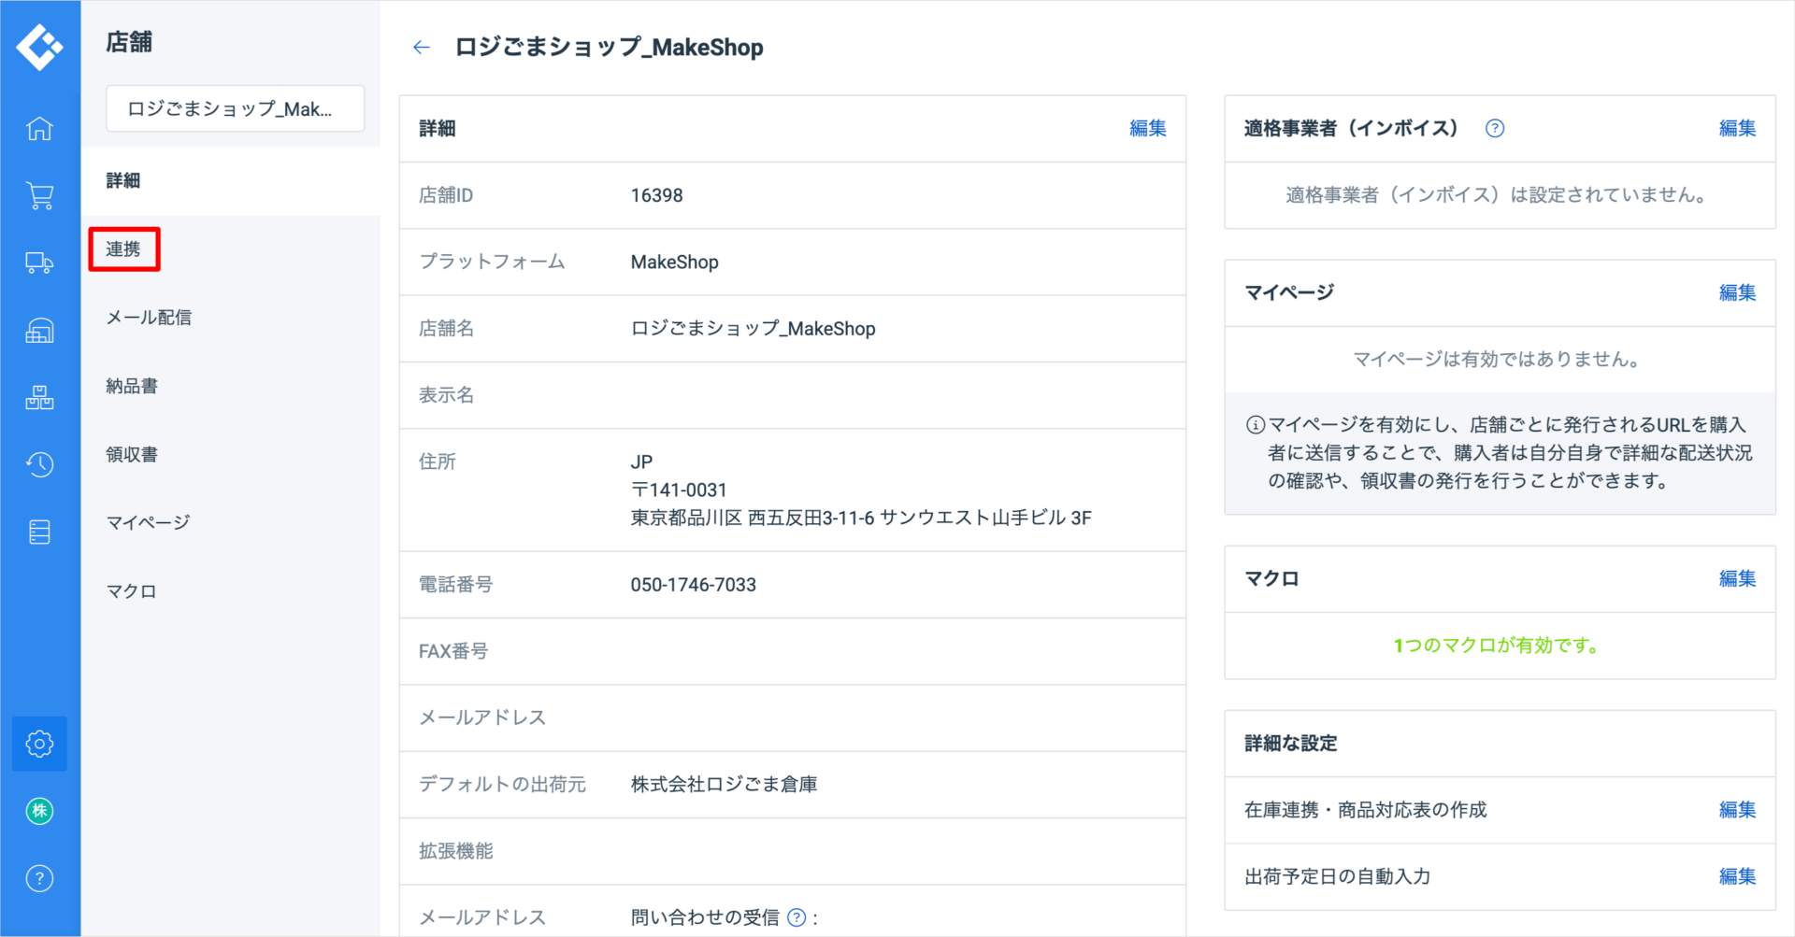The image size is (1795, 937).
Task: Open the clock history icon
Action: (39, 464)
